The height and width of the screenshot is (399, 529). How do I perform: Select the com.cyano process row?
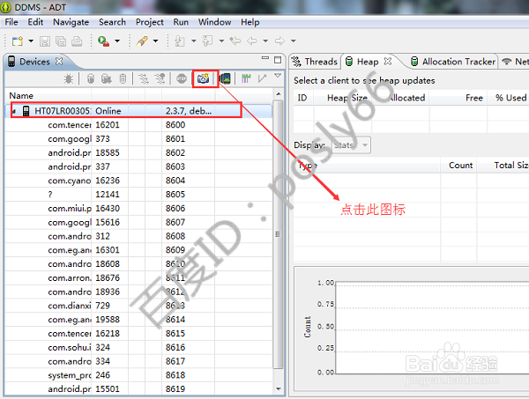[138, 181]
